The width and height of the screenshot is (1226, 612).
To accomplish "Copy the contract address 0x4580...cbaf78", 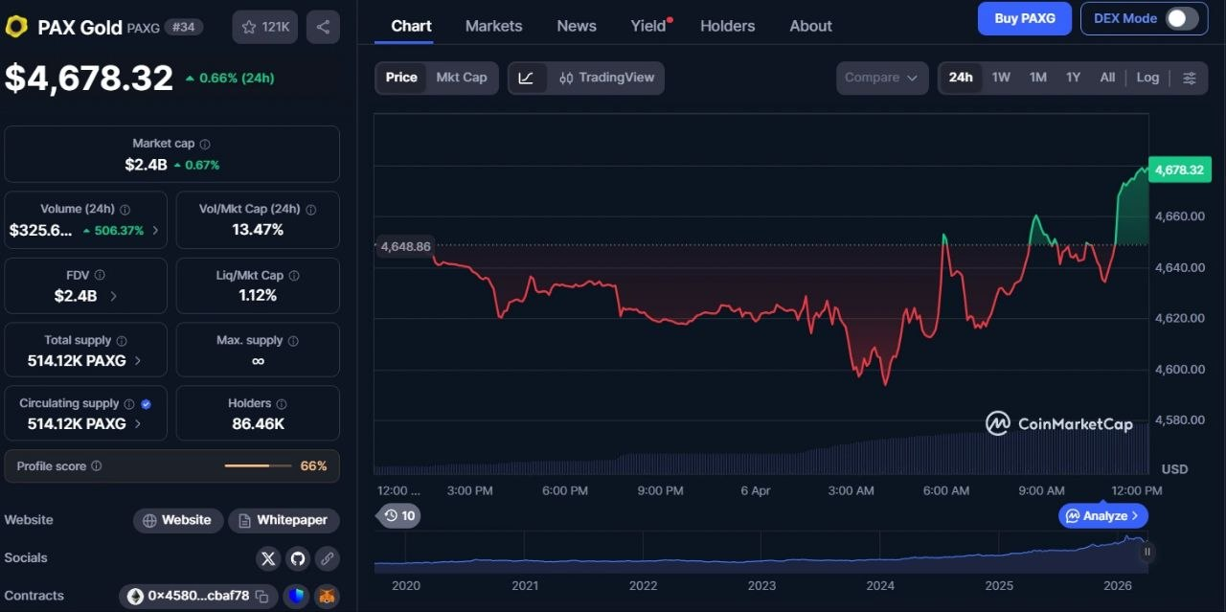I will tap(262, 597).
